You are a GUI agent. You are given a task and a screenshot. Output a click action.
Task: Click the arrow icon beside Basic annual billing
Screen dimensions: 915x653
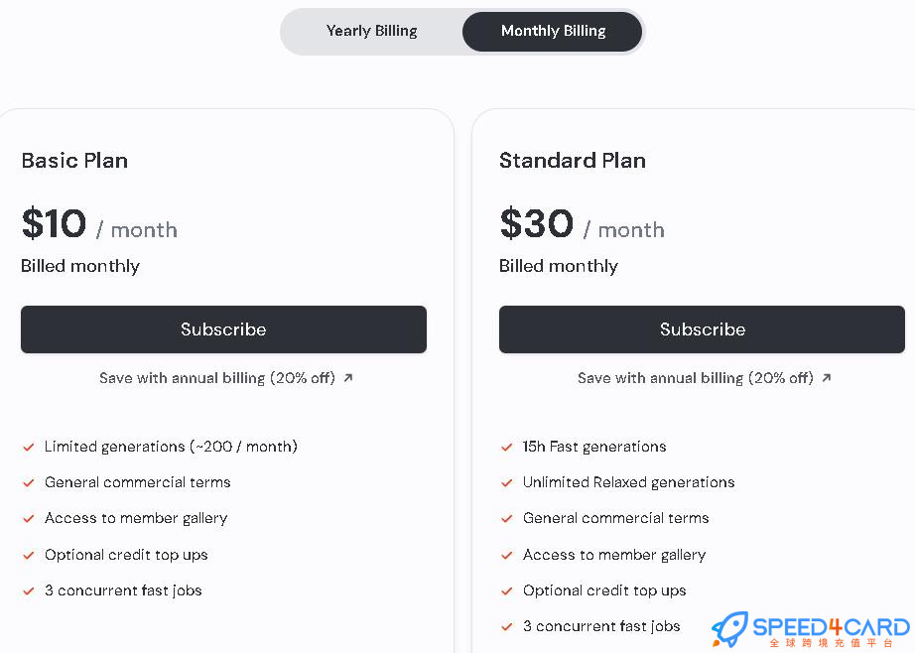348,377
